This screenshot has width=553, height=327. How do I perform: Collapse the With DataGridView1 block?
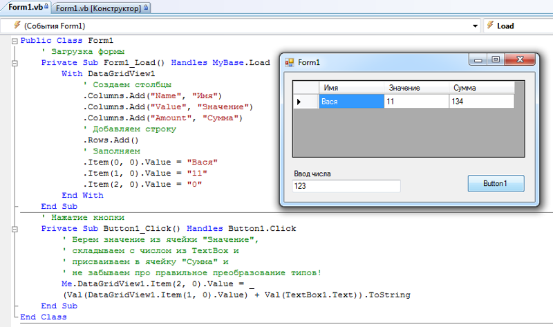tap(15, 73)
